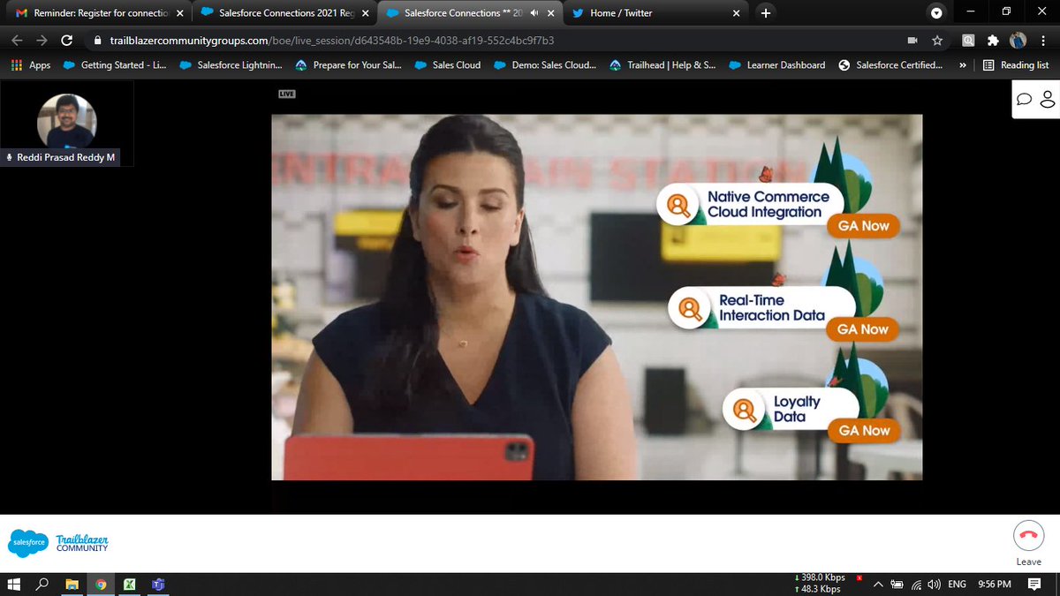
Task: Open Windows taskbar search
Action: [42, 584]
